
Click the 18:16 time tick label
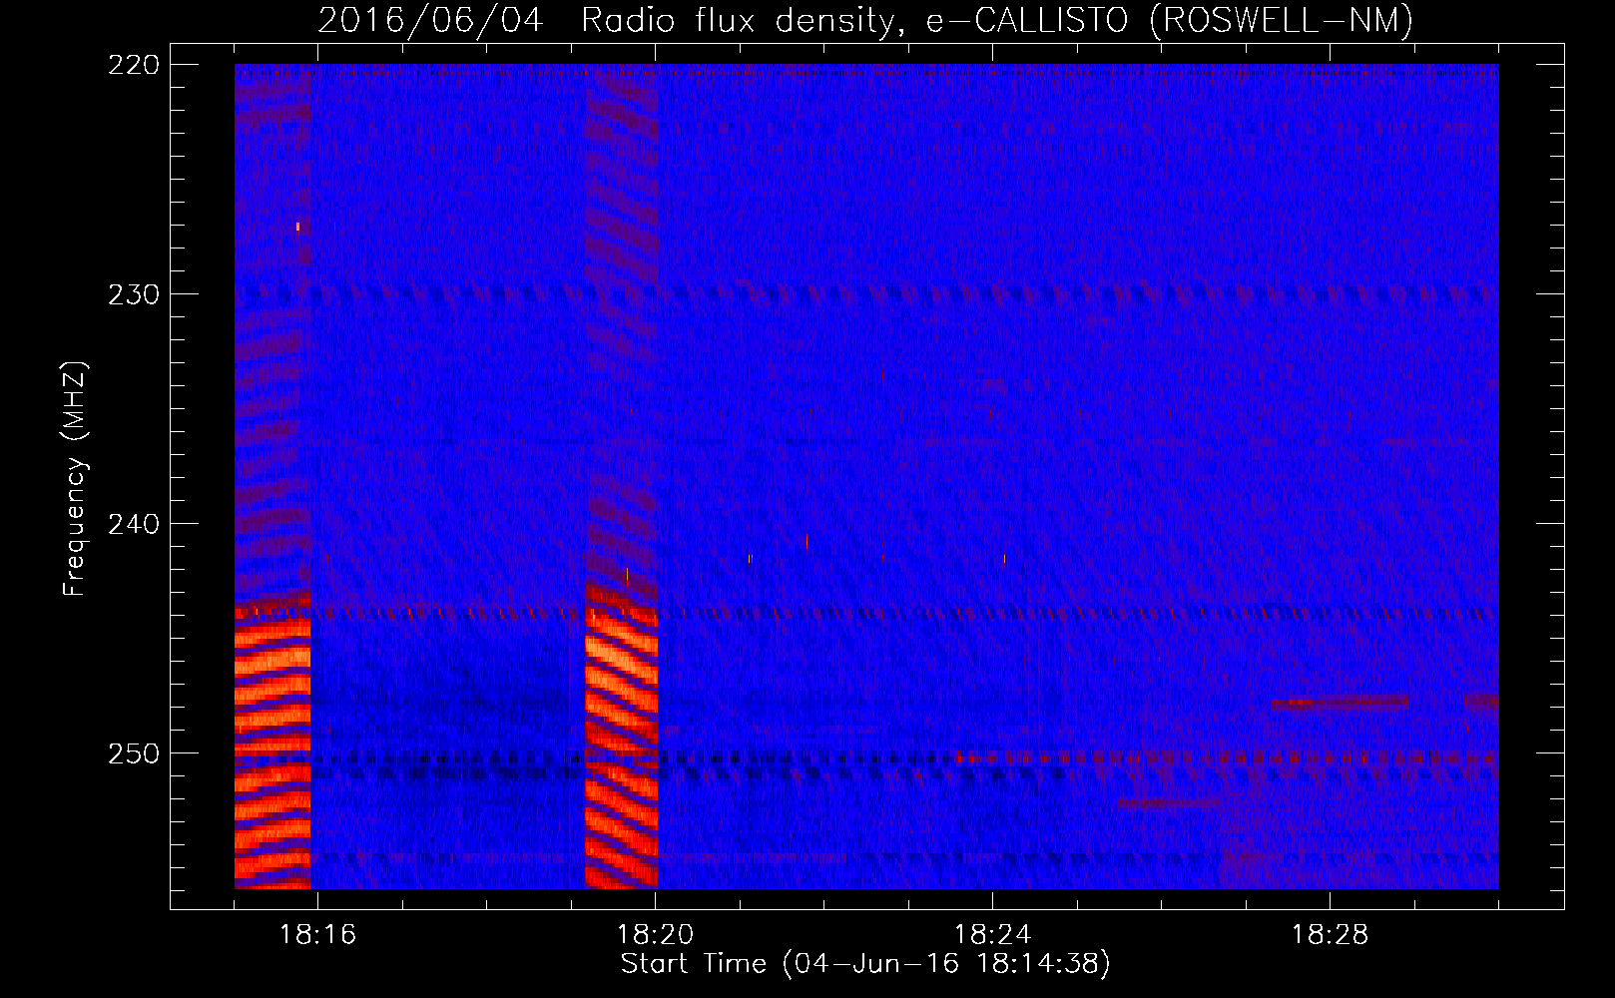click(x=317, y=935)
